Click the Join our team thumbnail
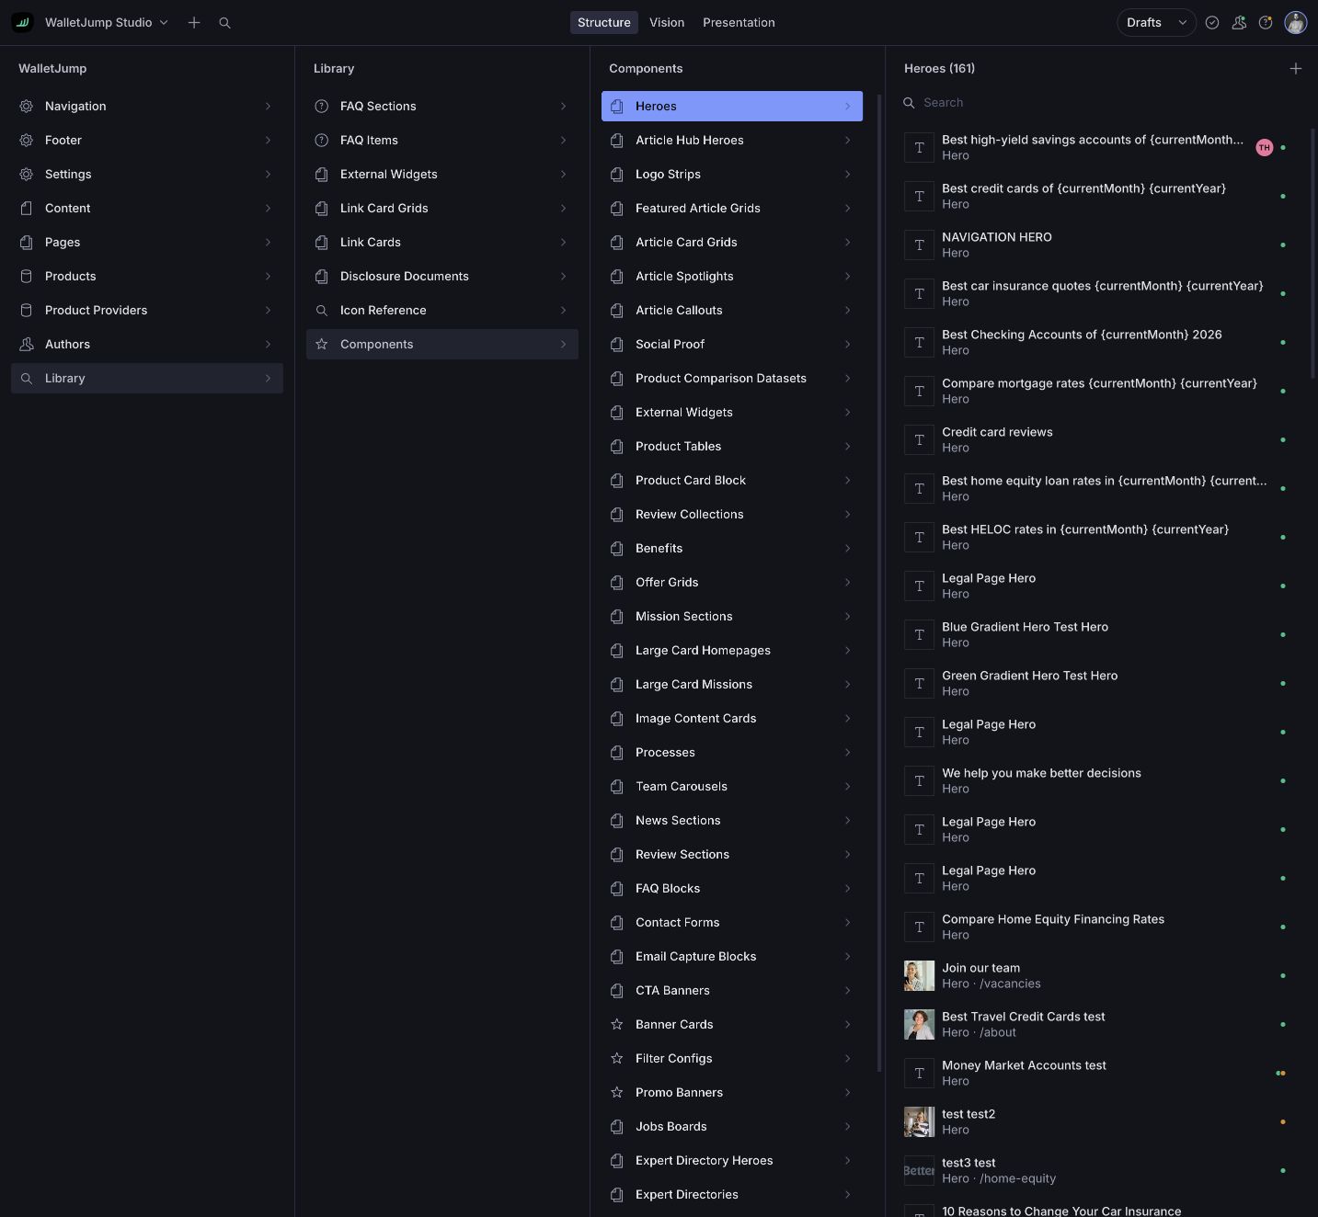Image resolution: width=1318 pixels, height=1217 pixels. coord(919,975)
